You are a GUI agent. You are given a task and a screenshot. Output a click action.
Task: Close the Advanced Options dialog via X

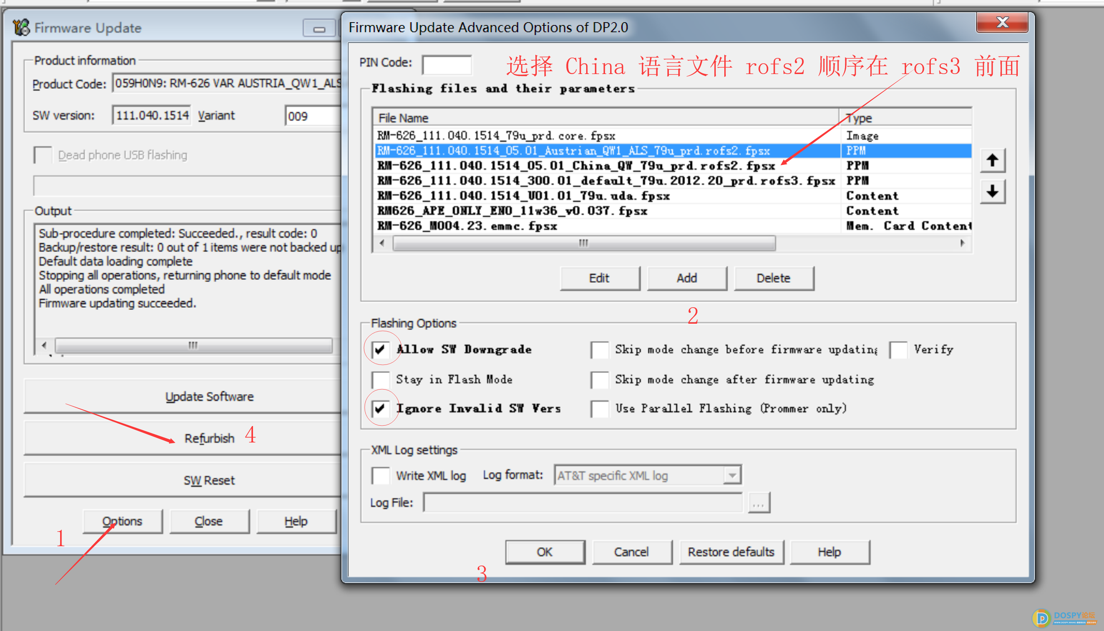(1002, 22)
